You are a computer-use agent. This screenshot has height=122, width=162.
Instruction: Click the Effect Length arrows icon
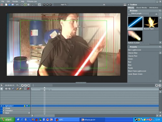coord(129,14)
